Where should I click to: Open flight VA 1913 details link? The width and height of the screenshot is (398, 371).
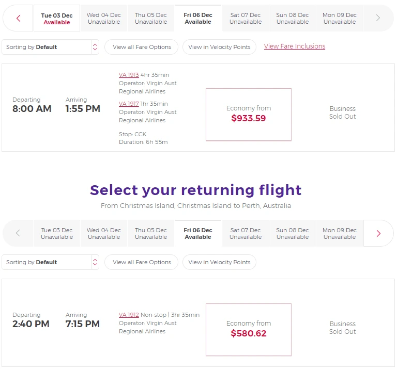click(129, 75)
